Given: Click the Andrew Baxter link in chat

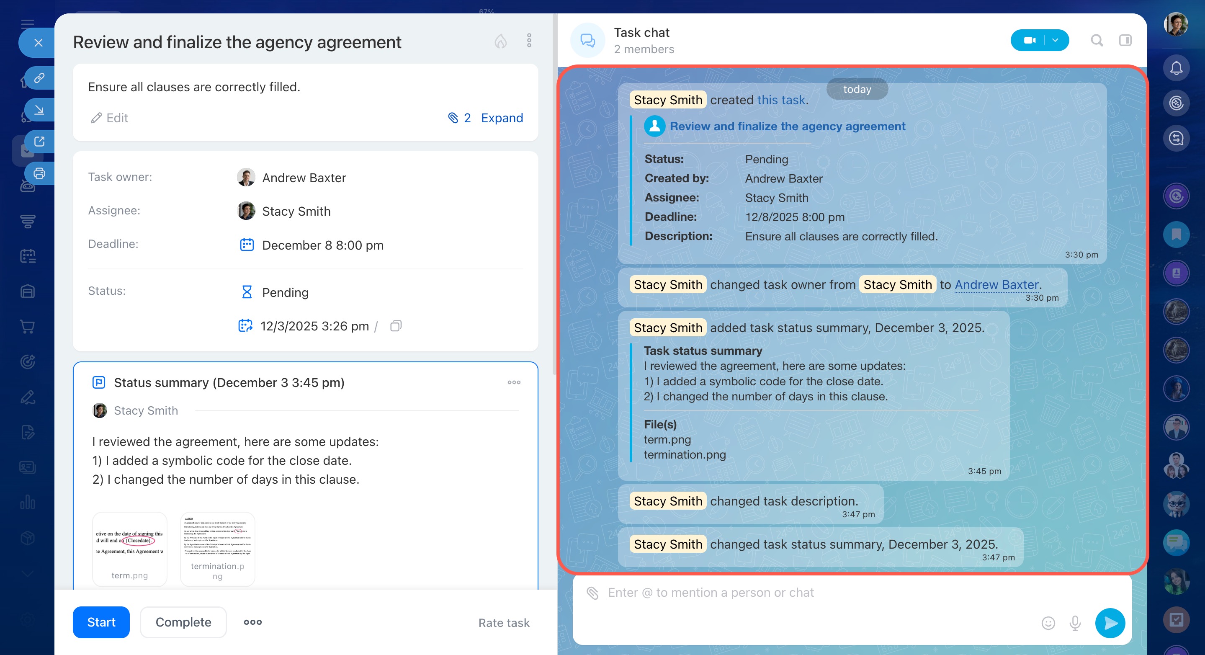Looking at the screenshot, I should click(x=996, y=284).
